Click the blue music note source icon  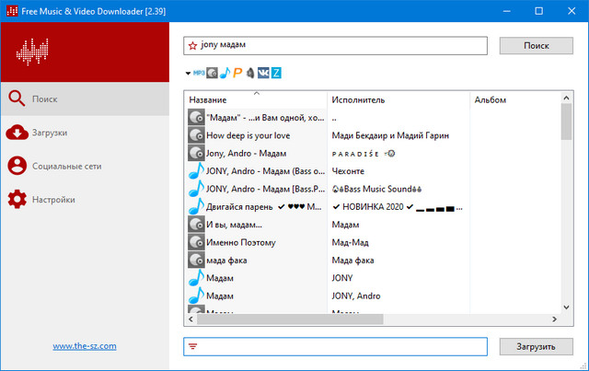(225, 73)
